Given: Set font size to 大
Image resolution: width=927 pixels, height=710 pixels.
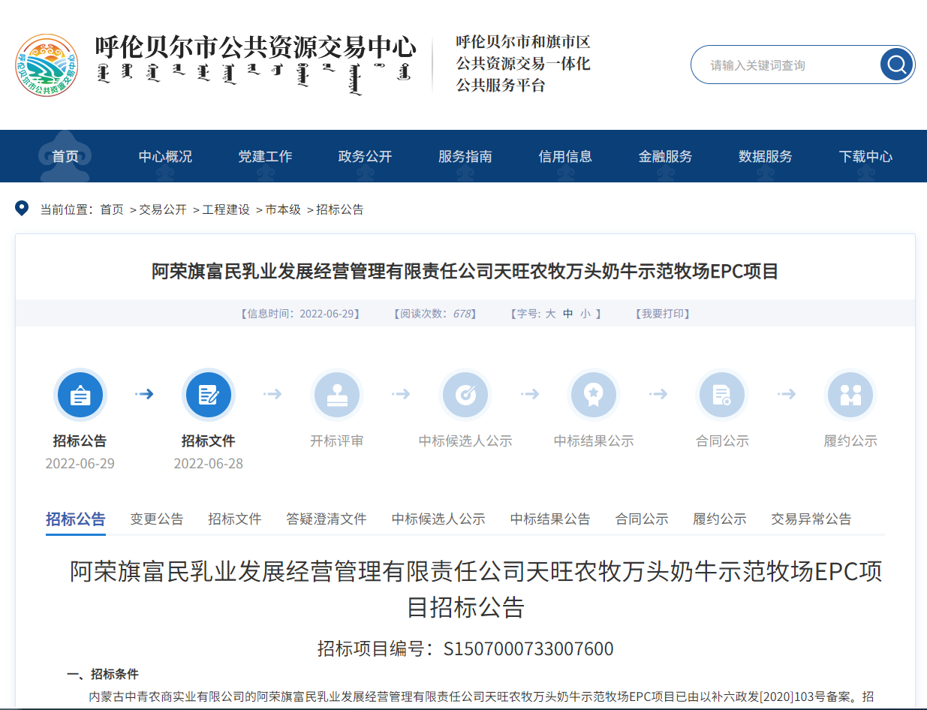Looking at the screenshot, I should pos(550,314).
